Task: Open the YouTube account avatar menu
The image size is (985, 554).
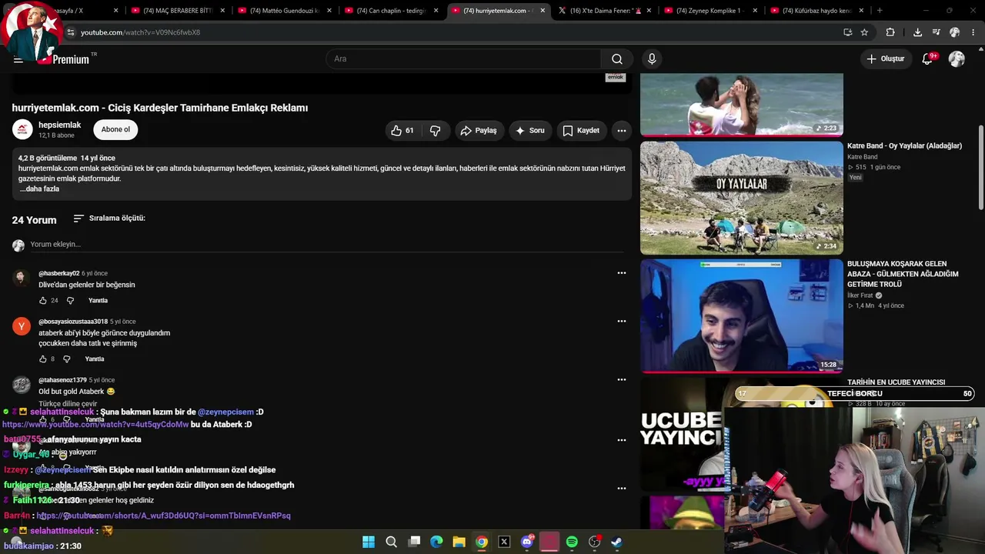Action: tap(957, 59)
